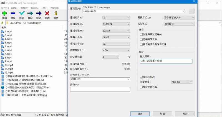This screenshot has width=222, height=117.
Task: Open the File (文件) menu
Action: pos(5,8)
